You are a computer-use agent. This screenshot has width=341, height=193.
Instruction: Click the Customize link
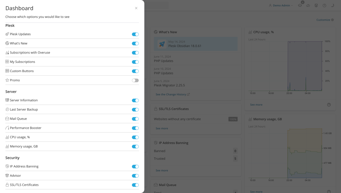point(325,20)
